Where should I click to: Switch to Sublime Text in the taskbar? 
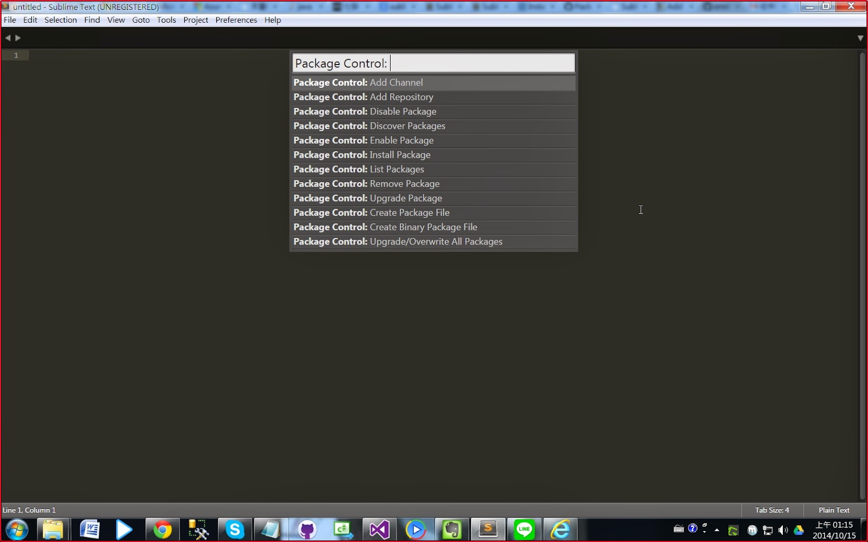(488, 530)
